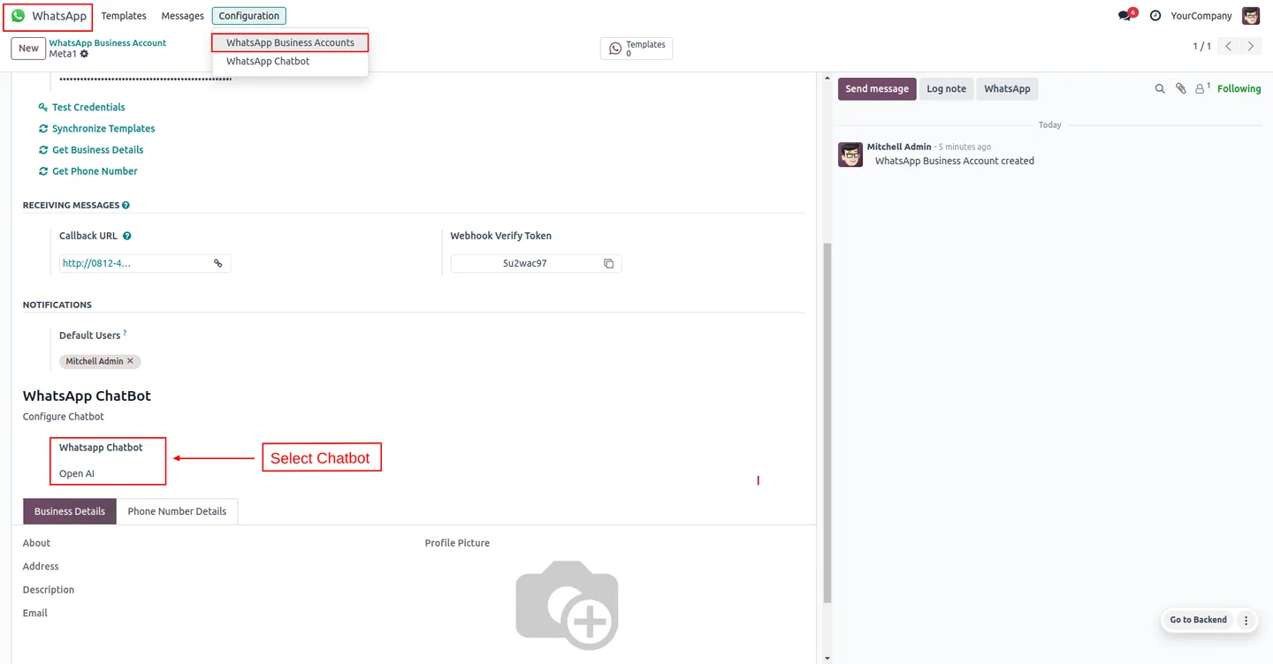Screen dimensions: 1273x664
Task: Select WhatsApp Business Accounts menu entry
Action: pyautogui.click(x=290, y=42)
